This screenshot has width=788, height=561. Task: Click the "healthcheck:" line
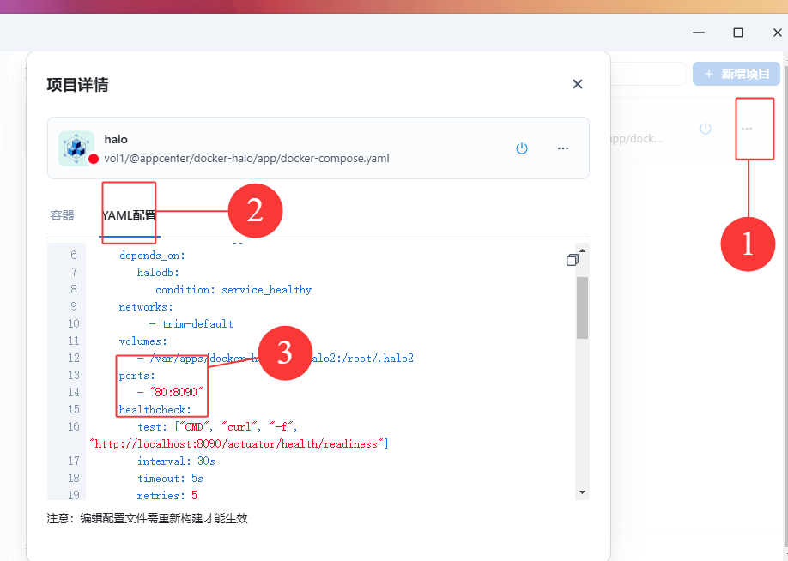155,410
